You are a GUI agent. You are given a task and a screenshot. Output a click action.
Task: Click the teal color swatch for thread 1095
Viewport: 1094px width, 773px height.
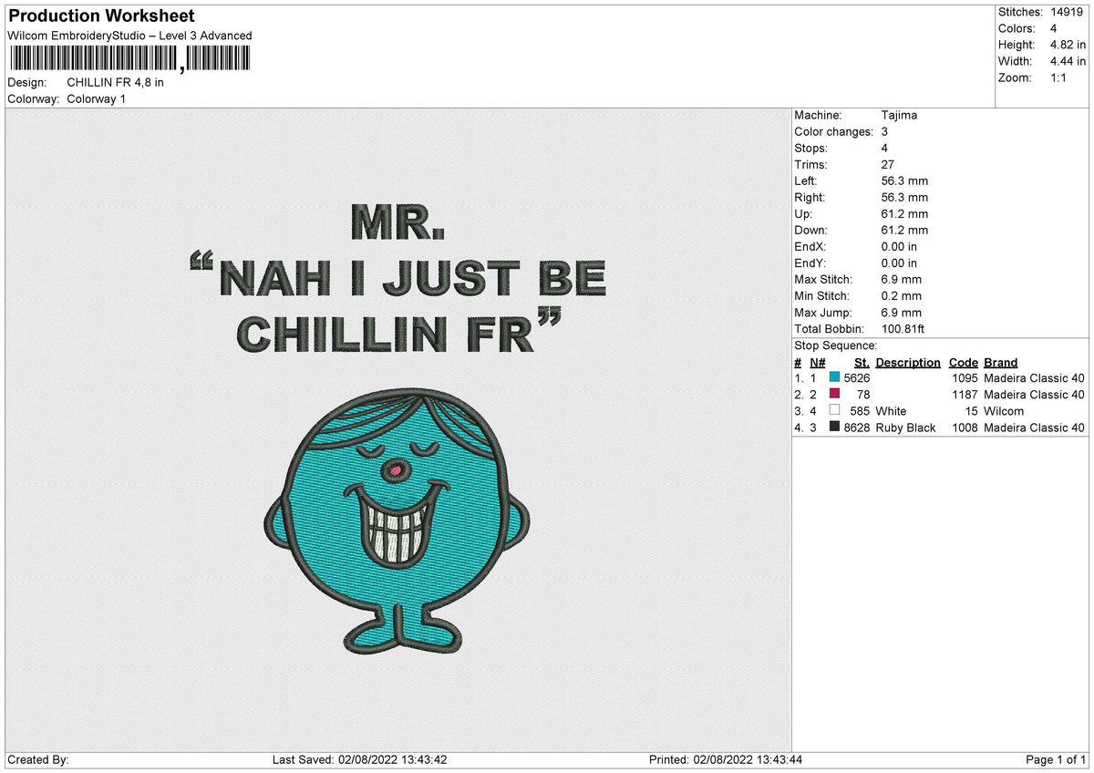[x=834, y=377]
